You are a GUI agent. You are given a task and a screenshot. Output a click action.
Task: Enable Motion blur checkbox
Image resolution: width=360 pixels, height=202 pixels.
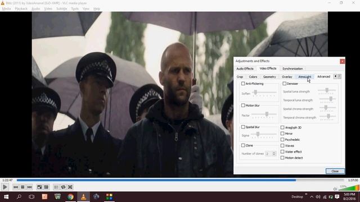pyautogui.click(x=243, y=105)
